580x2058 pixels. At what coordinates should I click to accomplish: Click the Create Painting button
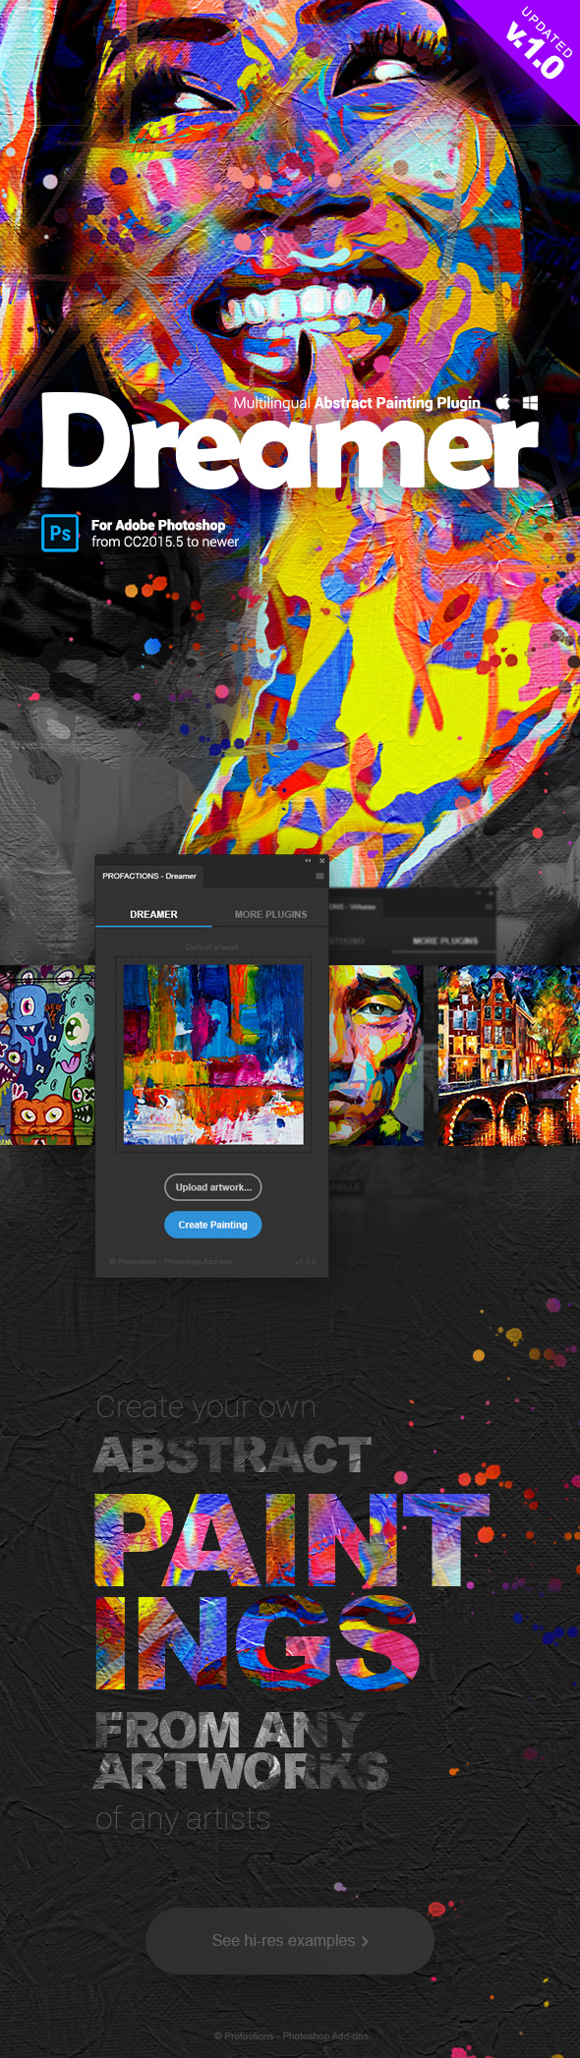click(213, 1225)
